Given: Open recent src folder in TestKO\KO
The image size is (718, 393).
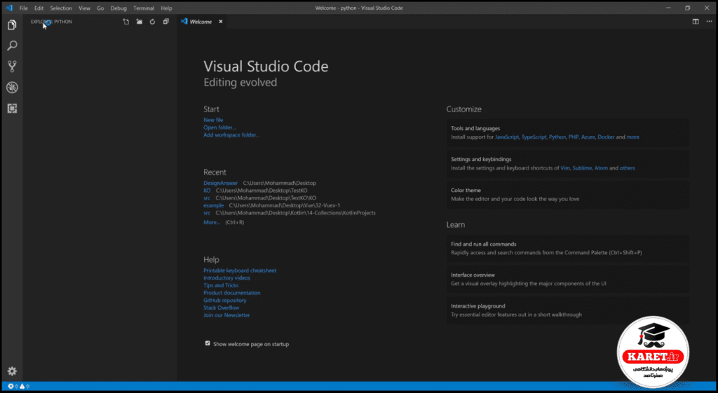Looking at the screenshot, I should (x=207, y=198).
